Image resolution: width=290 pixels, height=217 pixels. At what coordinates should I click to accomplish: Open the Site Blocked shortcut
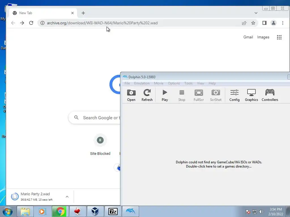(x=100, y=145)
